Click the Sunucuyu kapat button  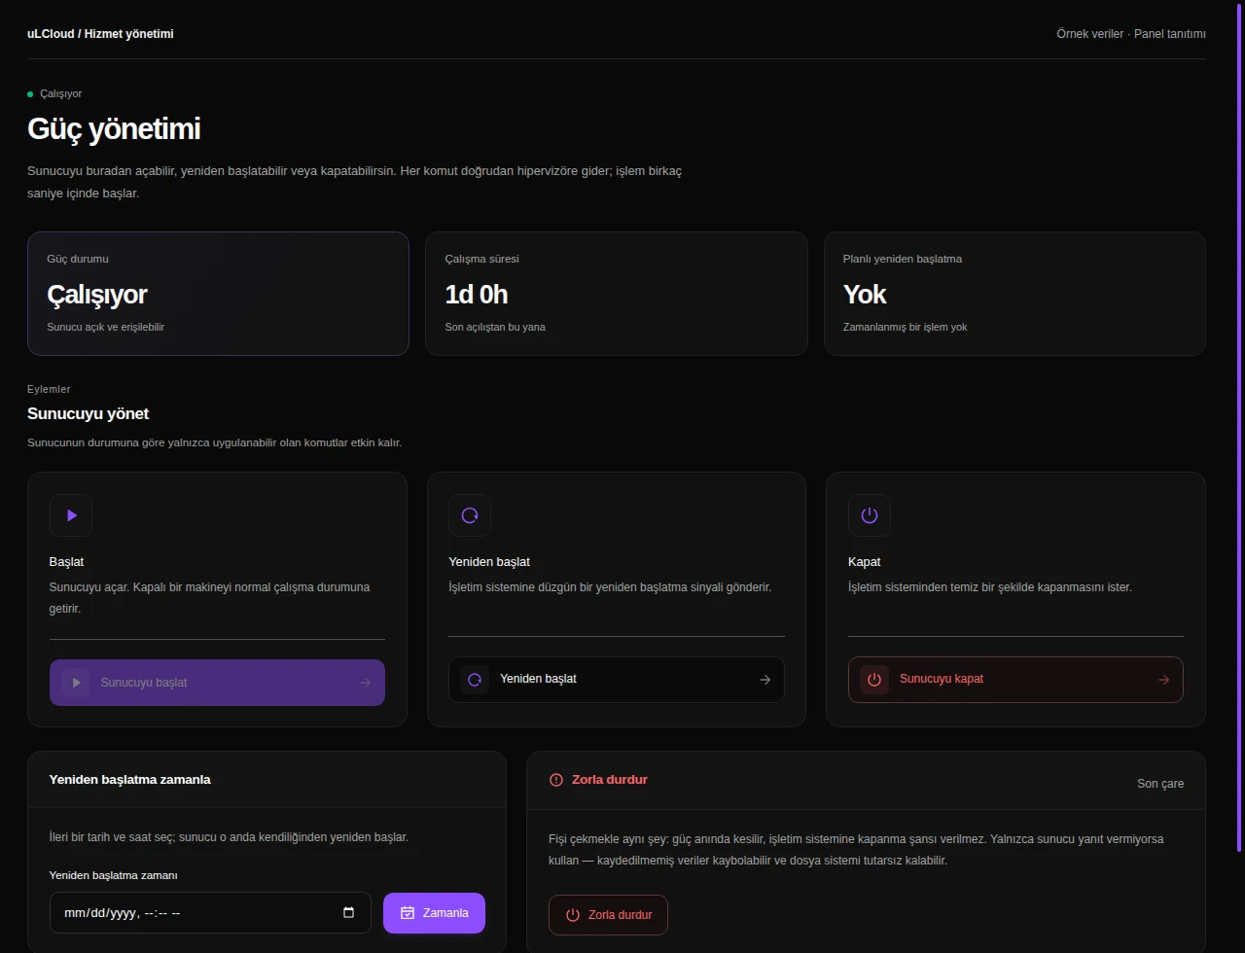(1015, 680)
